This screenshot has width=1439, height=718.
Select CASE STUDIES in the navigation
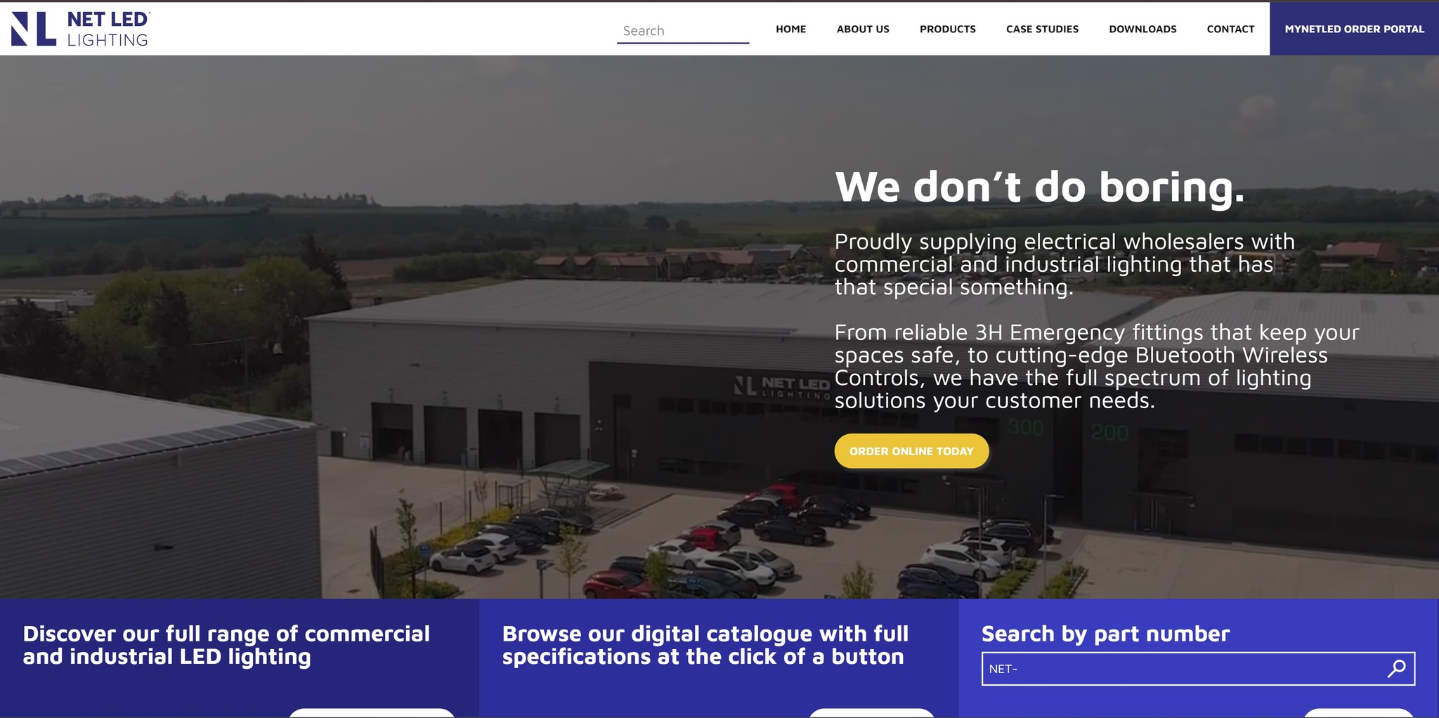1042,29
